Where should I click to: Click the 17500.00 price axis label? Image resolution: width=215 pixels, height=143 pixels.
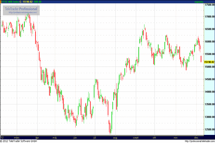pos(209,4)
